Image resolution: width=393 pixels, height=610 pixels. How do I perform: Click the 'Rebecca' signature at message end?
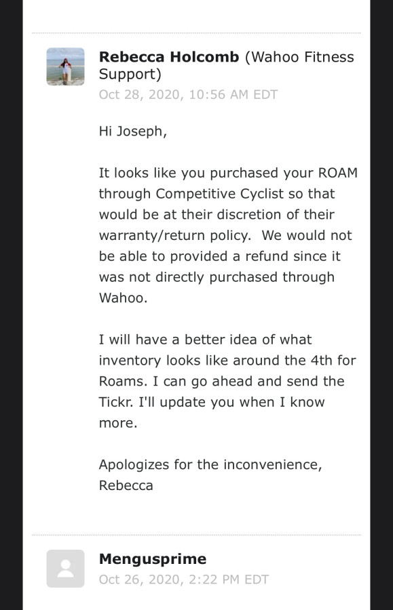pos(126,485)
